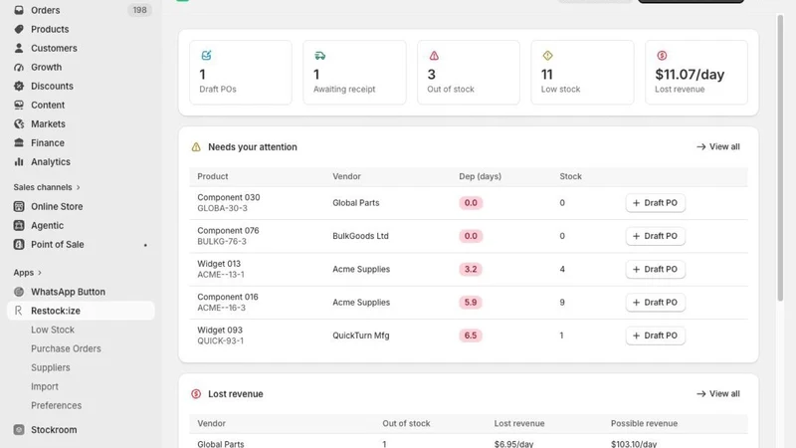This screenshot has height=448, width=796.
Task: Click the Growth gauge icon
Action: pyautogui.click(x=19, y=67)
